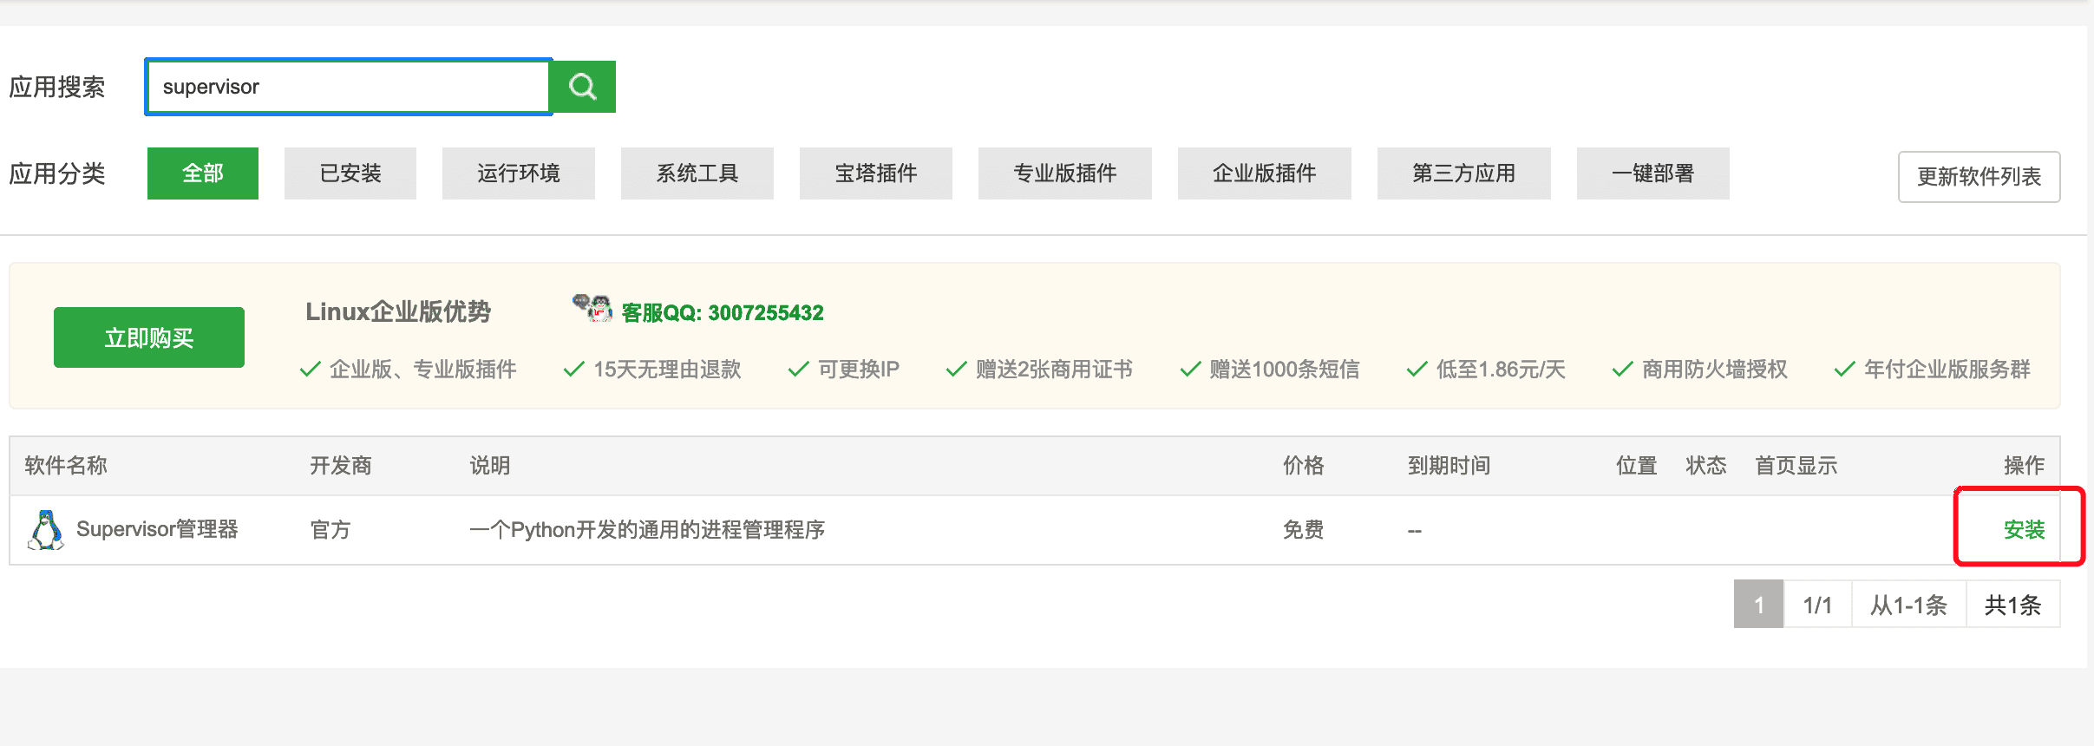Click the 客服QQ: 3007255432 link
The height and width of the screenshot is (746, 2094).
(x=723, y=313)
